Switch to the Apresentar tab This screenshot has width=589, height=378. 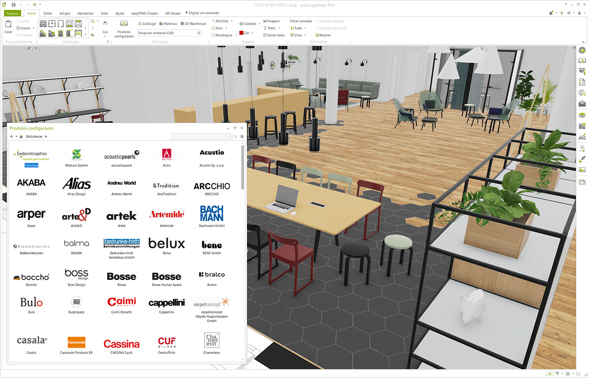[x=86, y=13]
